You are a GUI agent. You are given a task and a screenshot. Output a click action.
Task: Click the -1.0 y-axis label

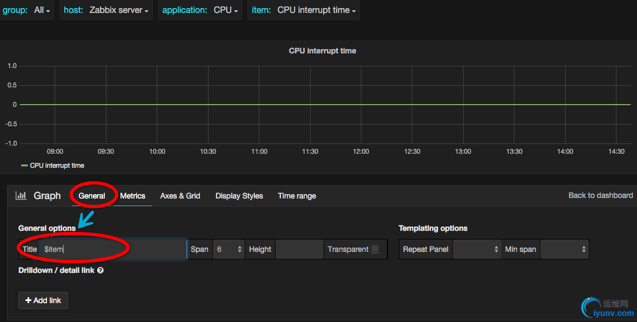[11, 143]
